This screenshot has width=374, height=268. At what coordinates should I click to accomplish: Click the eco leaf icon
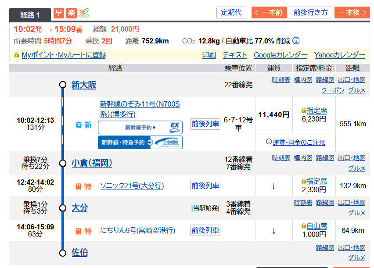pos(83,13)
